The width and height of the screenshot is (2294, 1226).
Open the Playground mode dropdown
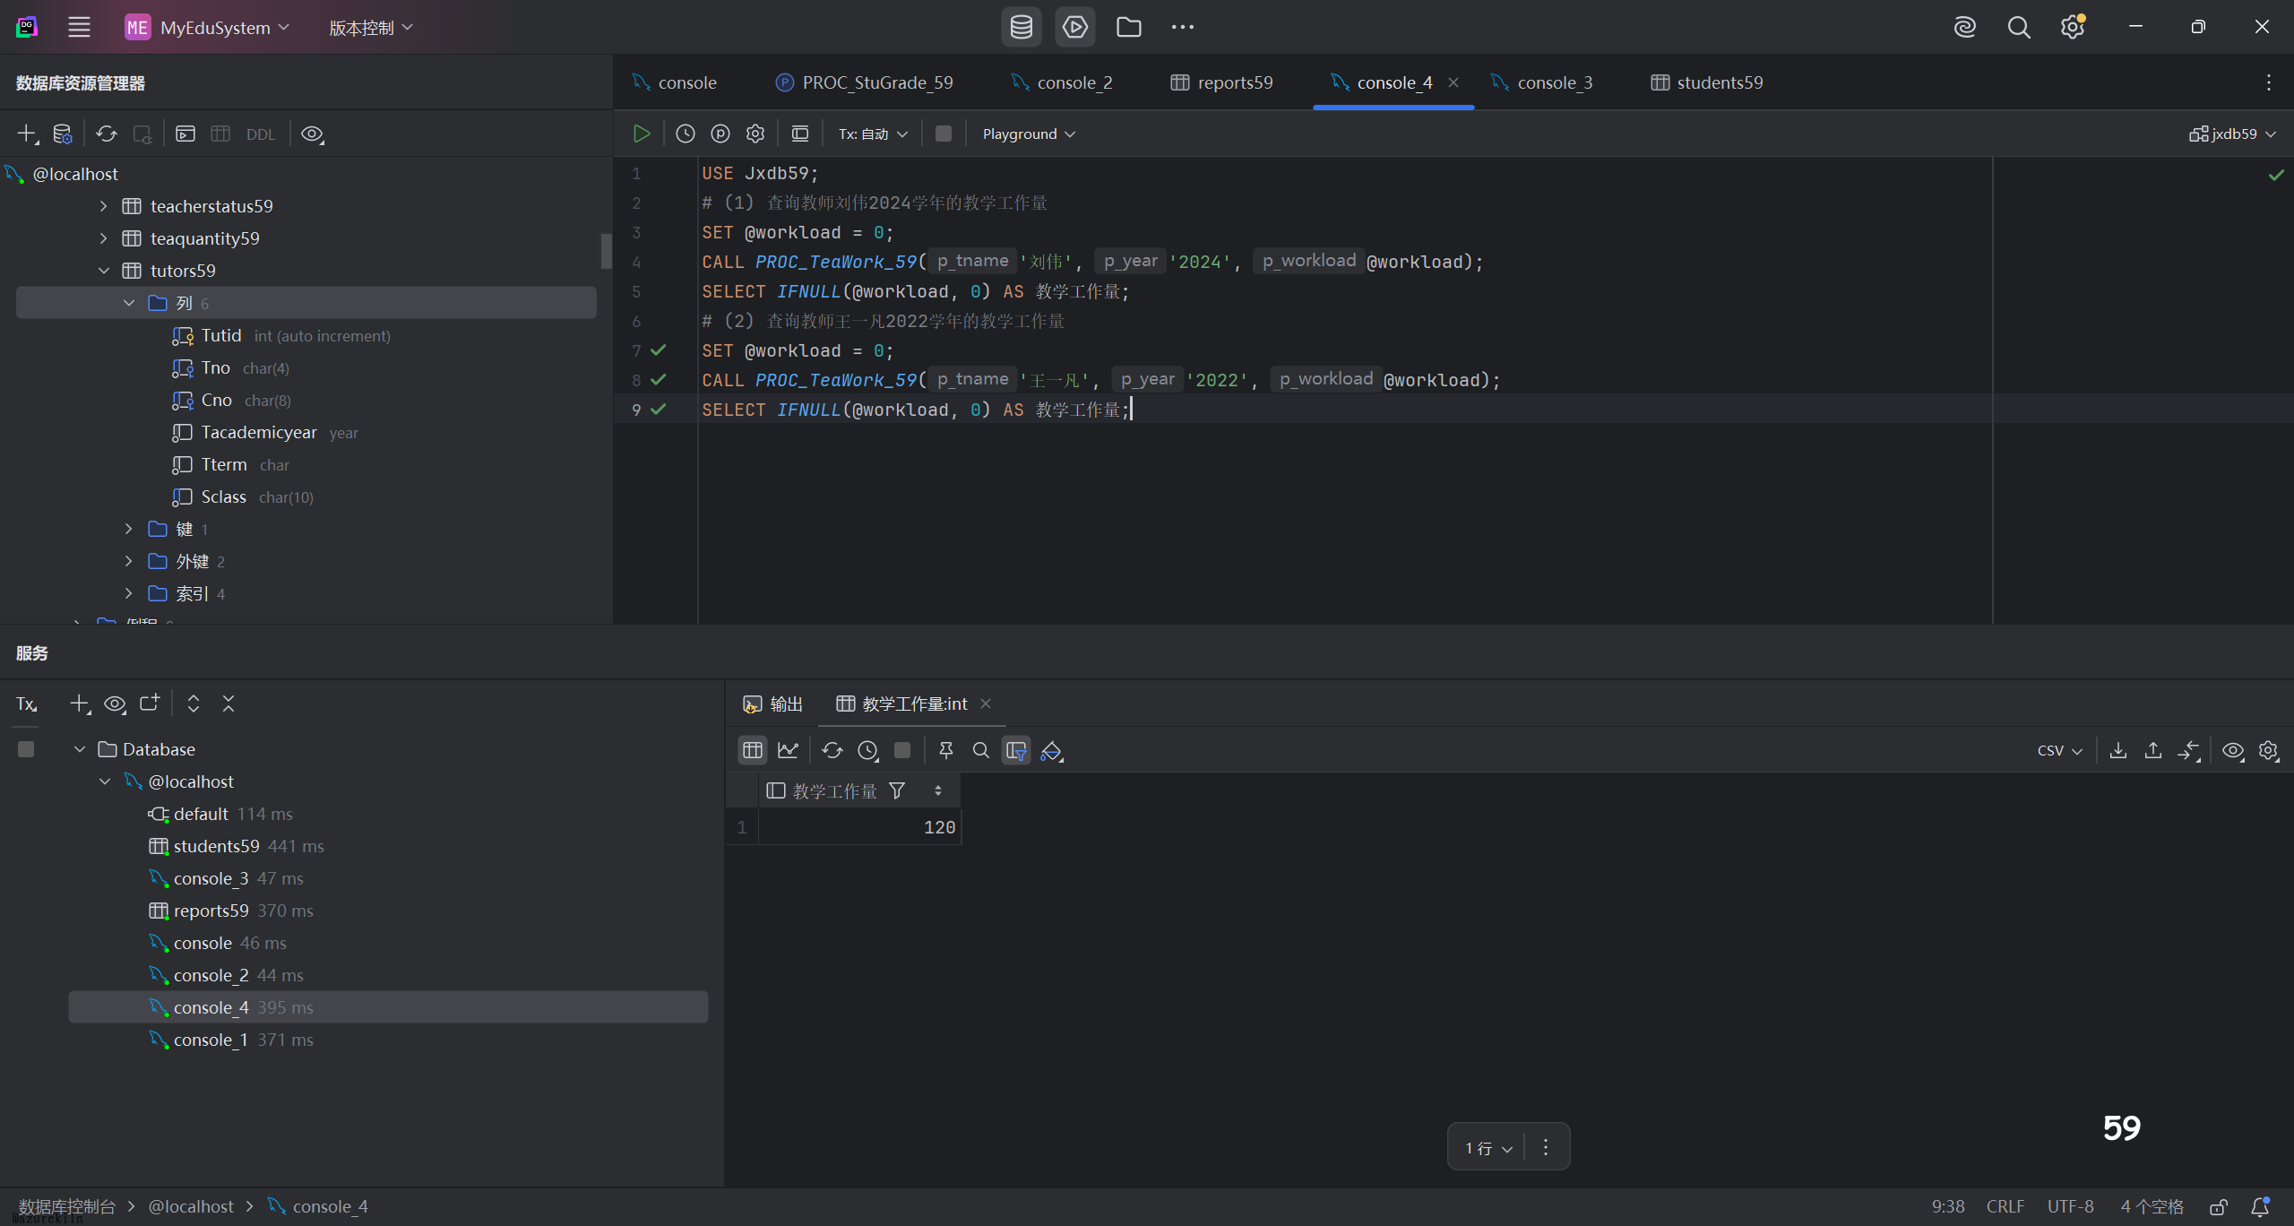(x=1028, y=134)
